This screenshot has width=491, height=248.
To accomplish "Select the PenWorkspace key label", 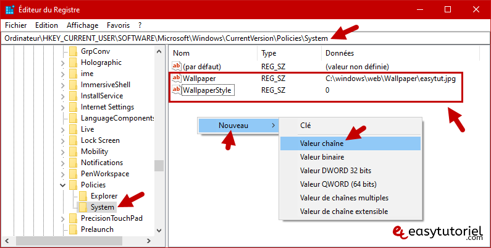I will click(x=105, y=174).
